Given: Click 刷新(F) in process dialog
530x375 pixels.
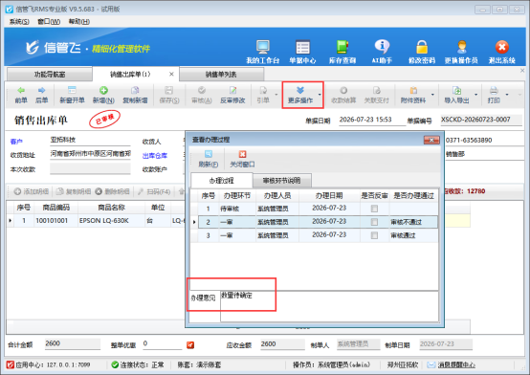Looking at the screenshot, I should 209,159.
